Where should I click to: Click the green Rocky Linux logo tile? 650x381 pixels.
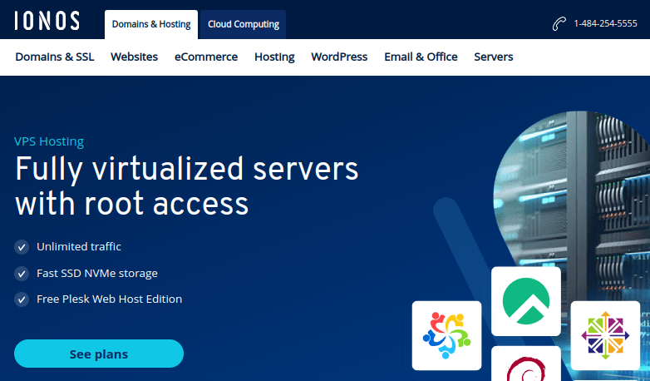tap(526, 301)
